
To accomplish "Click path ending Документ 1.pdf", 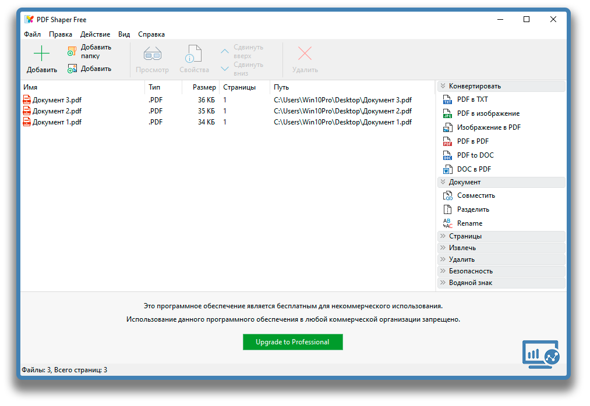I will [x=343, y=122].
